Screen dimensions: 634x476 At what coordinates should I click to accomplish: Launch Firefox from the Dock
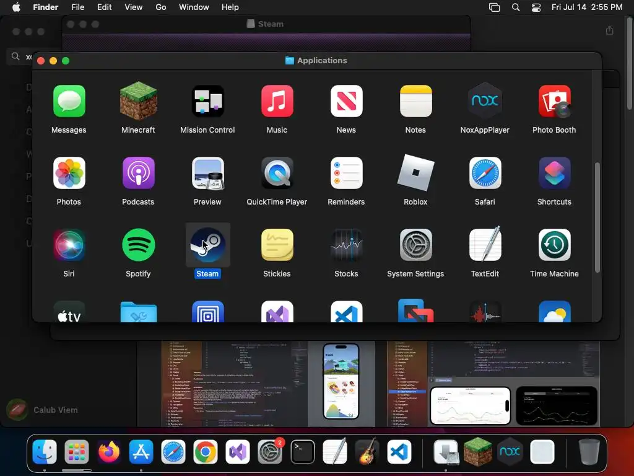tap(109, 451)
